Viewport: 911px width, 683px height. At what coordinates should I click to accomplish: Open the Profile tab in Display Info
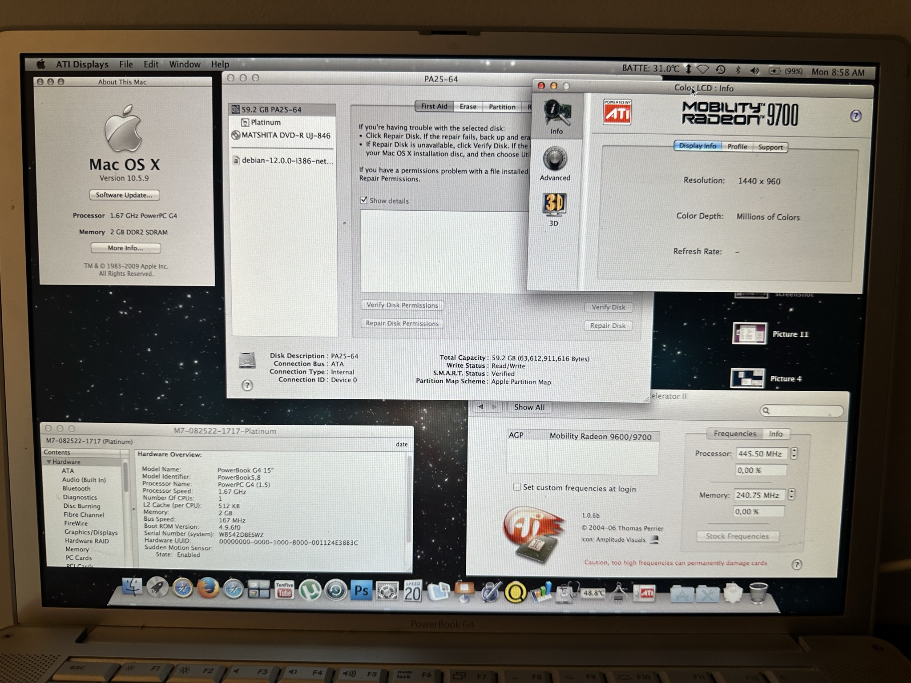[737, 147]
